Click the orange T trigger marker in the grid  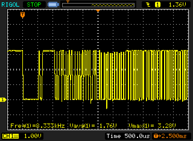(23, 15)
